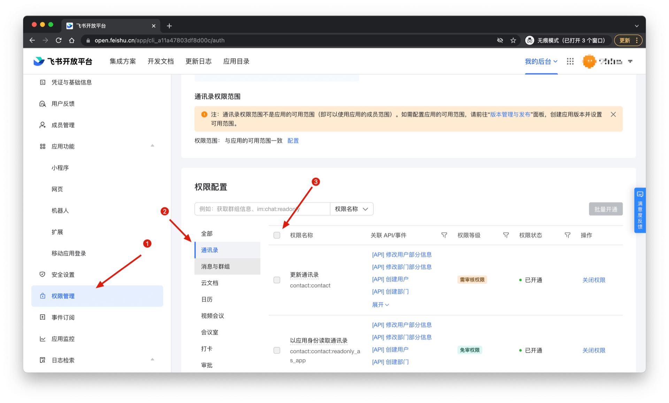Reload the page with refresh icon
Viewport: 669px width, 403px height.
[x=59, y=40]
